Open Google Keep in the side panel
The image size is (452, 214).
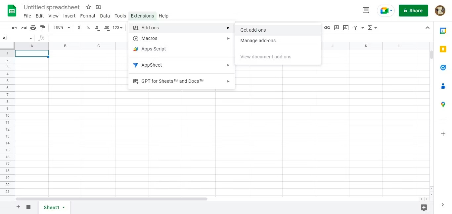pyautogui.click(x=443, y=49)
